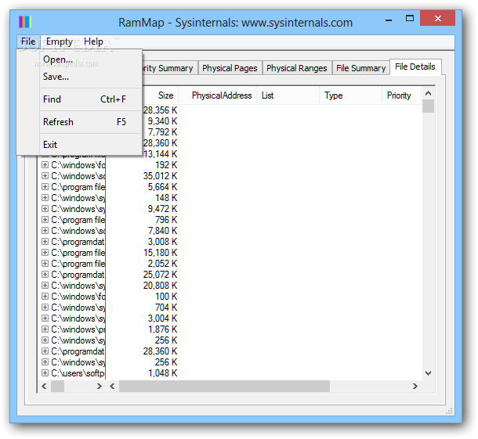Click the vertical scrollbar thumb

click(x=428, y=106)
